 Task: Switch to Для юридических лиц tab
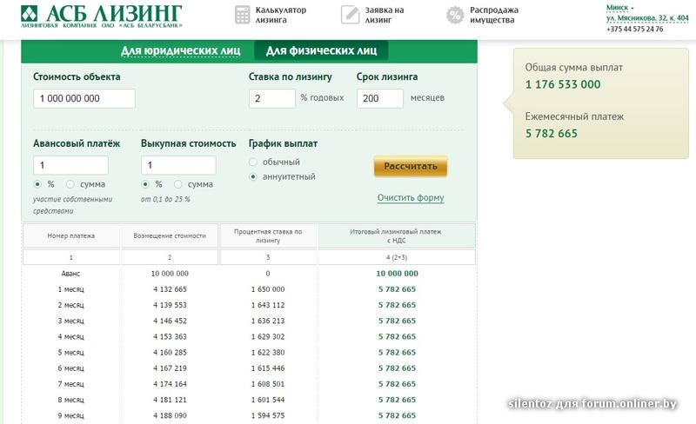tap(181, 50)
